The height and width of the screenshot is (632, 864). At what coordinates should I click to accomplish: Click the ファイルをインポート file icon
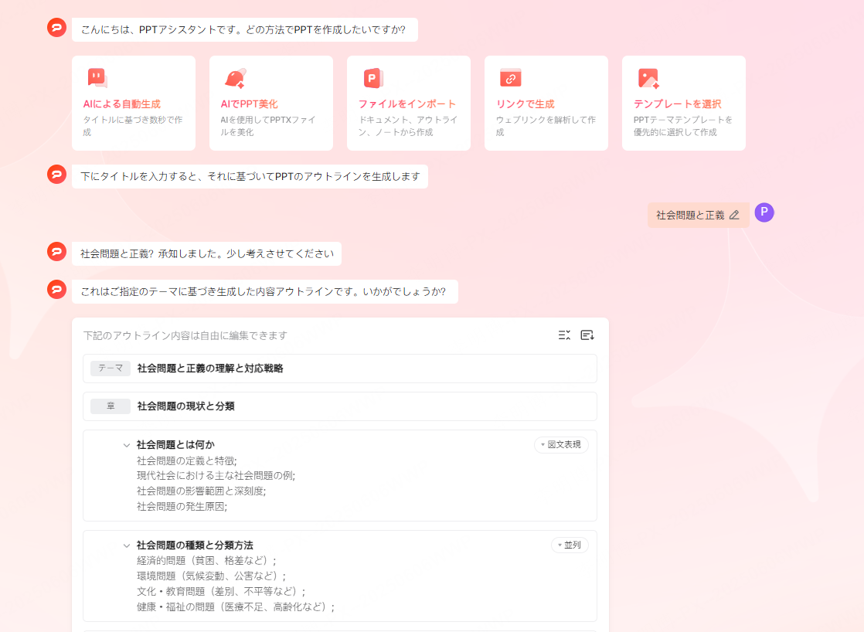point(373,78)
